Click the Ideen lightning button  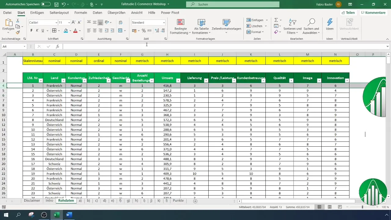click(x=330, y=24)
